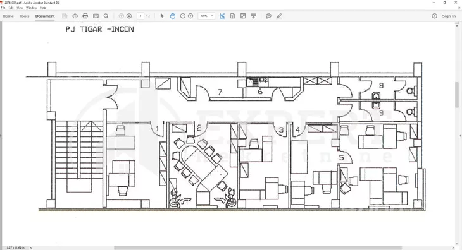Activate the hand pan tool
462x250 pixels.
172,16
